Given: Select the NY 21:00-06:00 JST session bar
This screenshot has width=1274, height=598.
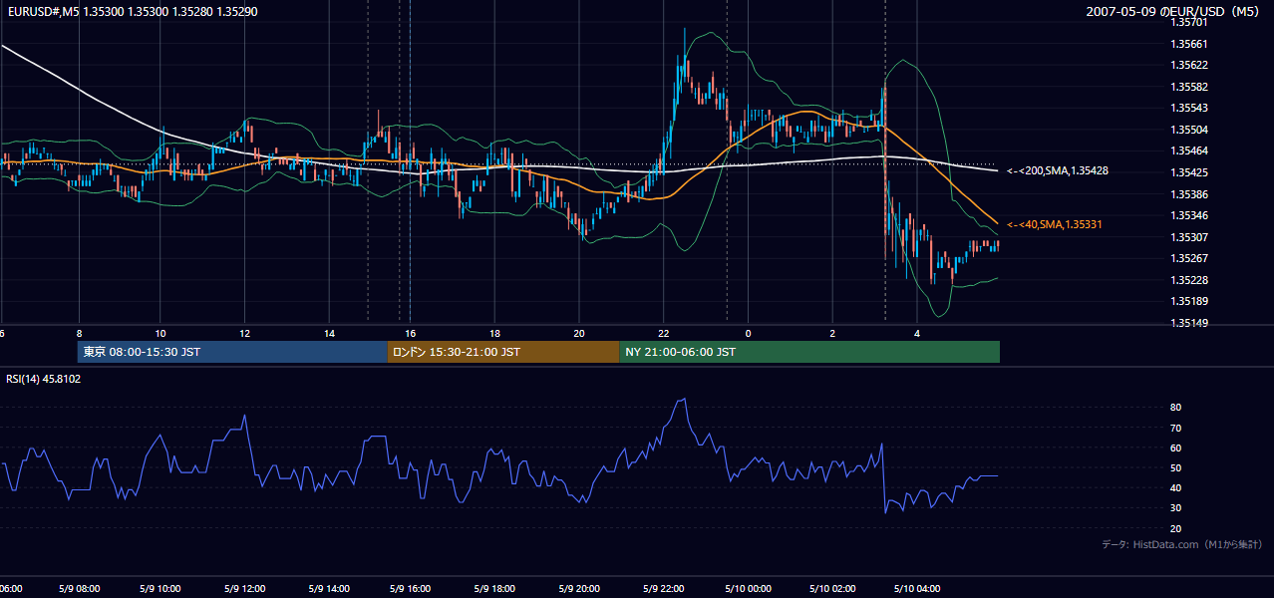Looking at the screenshot, I should 809,352.
